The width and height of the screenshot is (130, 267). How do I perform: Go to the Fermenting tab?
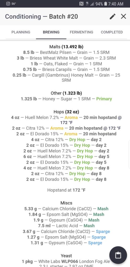(81, 32)
